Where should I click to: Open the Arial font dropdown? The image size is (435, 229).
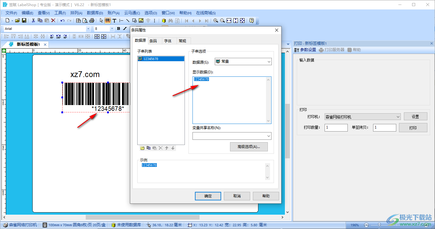[88, 29]
